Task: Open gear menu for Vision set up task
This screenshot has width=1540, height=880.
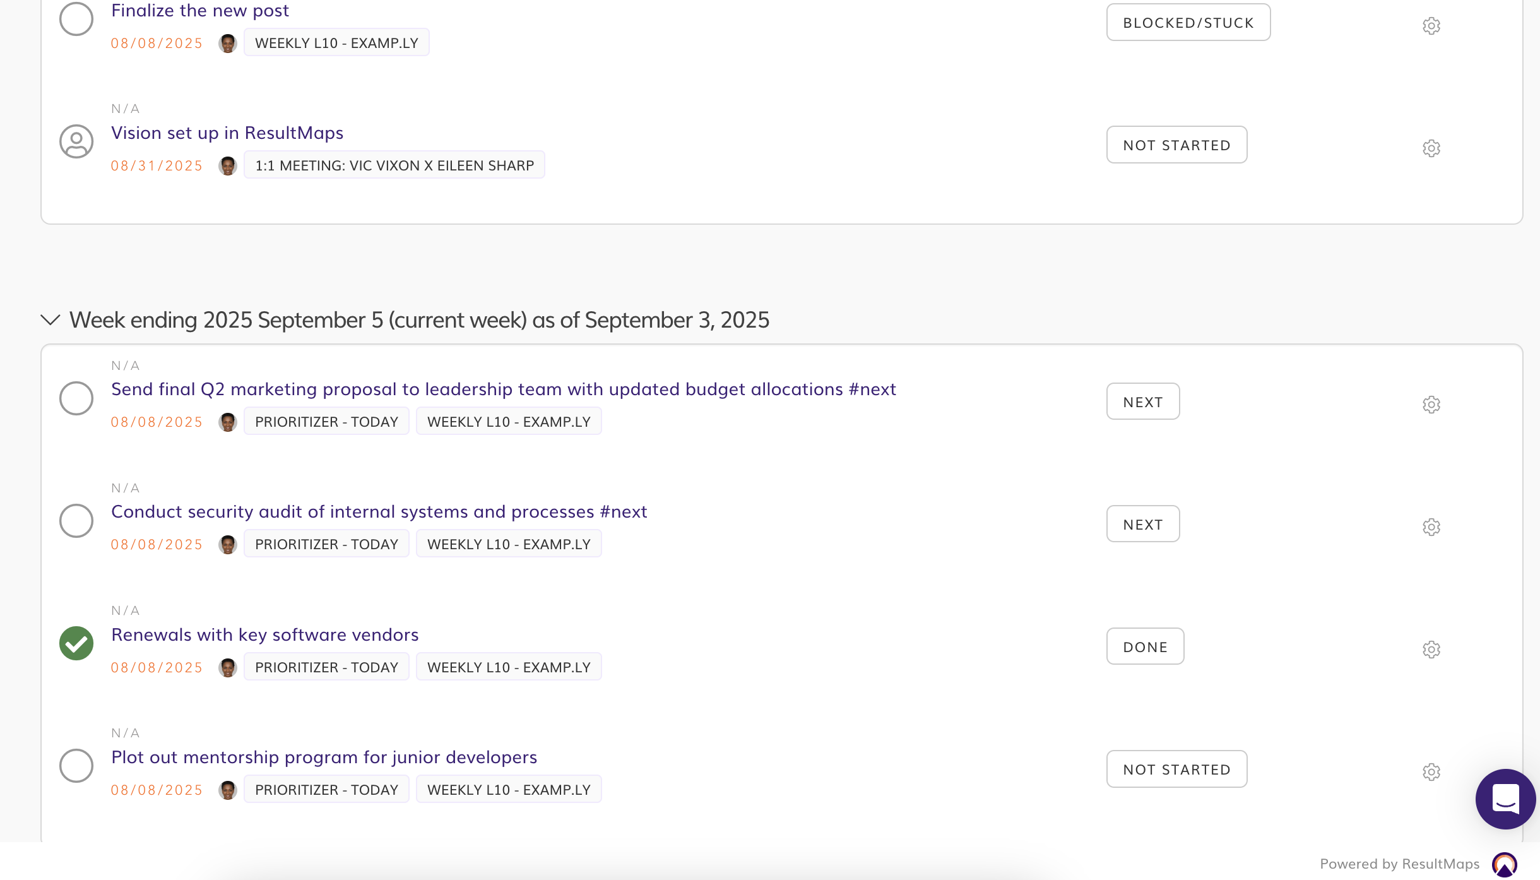Action: pos(1431,148)
